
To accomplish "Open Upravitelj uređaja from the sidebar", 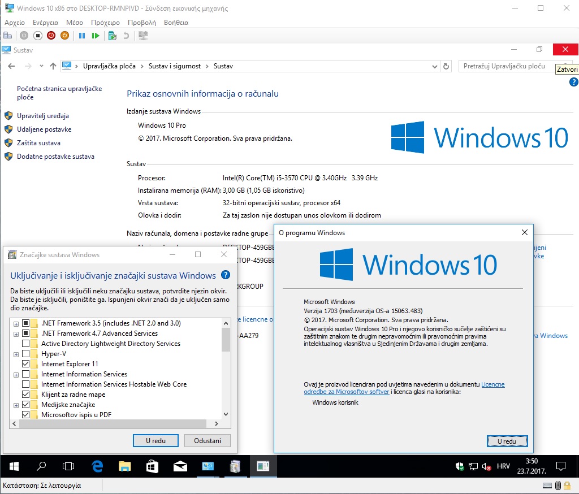I will pyautogui.click(x=43, y=116).
